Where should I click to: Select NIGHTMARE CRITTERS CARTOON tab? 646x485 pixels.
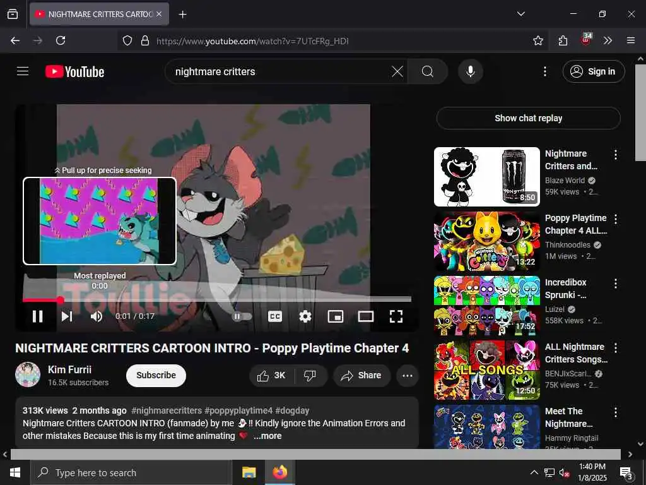point(99,14)
